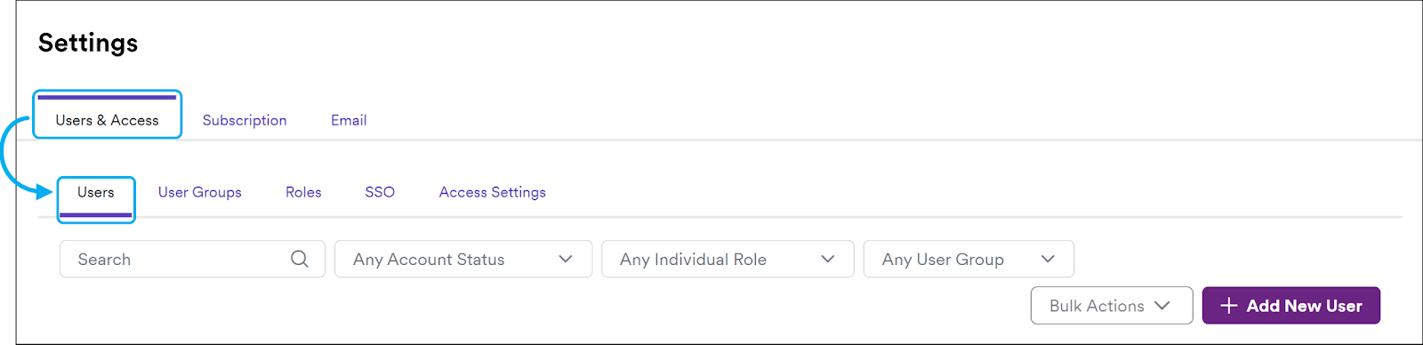Click the plus icon on Add New User
This screenshot has height=345, width=1423.
[x=1229, y=306]
